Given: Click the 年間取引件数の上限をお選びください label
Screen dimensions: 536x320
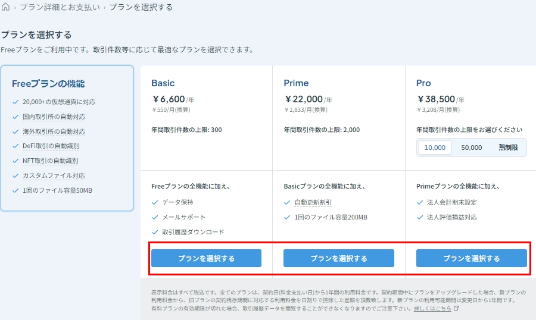Looking at the screenshot, I should [469, 130].
